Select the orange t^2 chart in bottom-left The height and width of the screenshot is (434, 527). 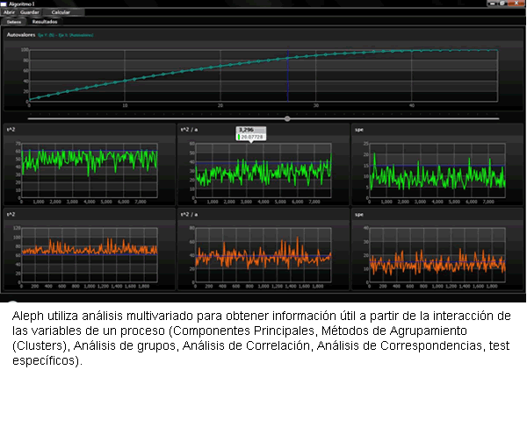88,250
